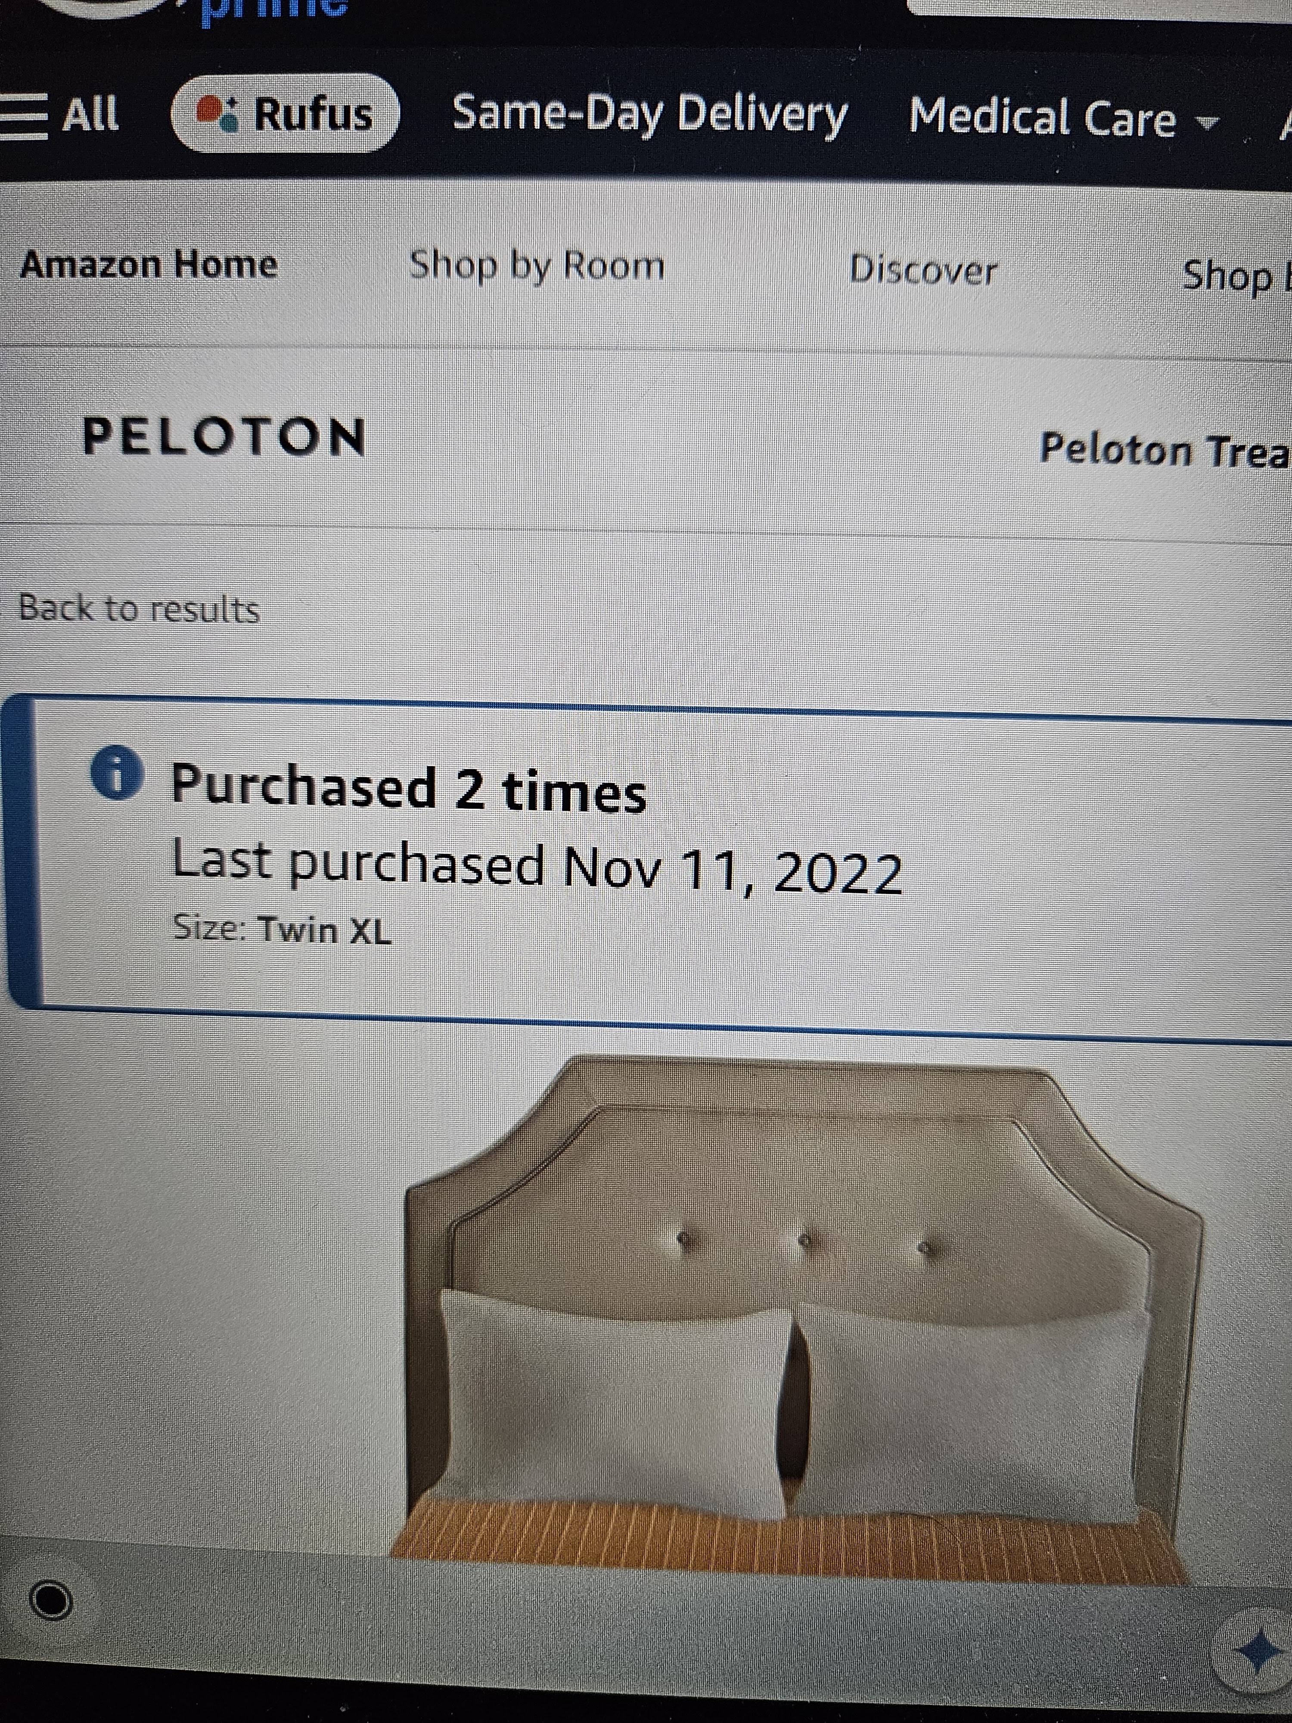Open the Rufus AI assistant
The height and width of the screenshot is (1723, 1292).
point(284,114)
